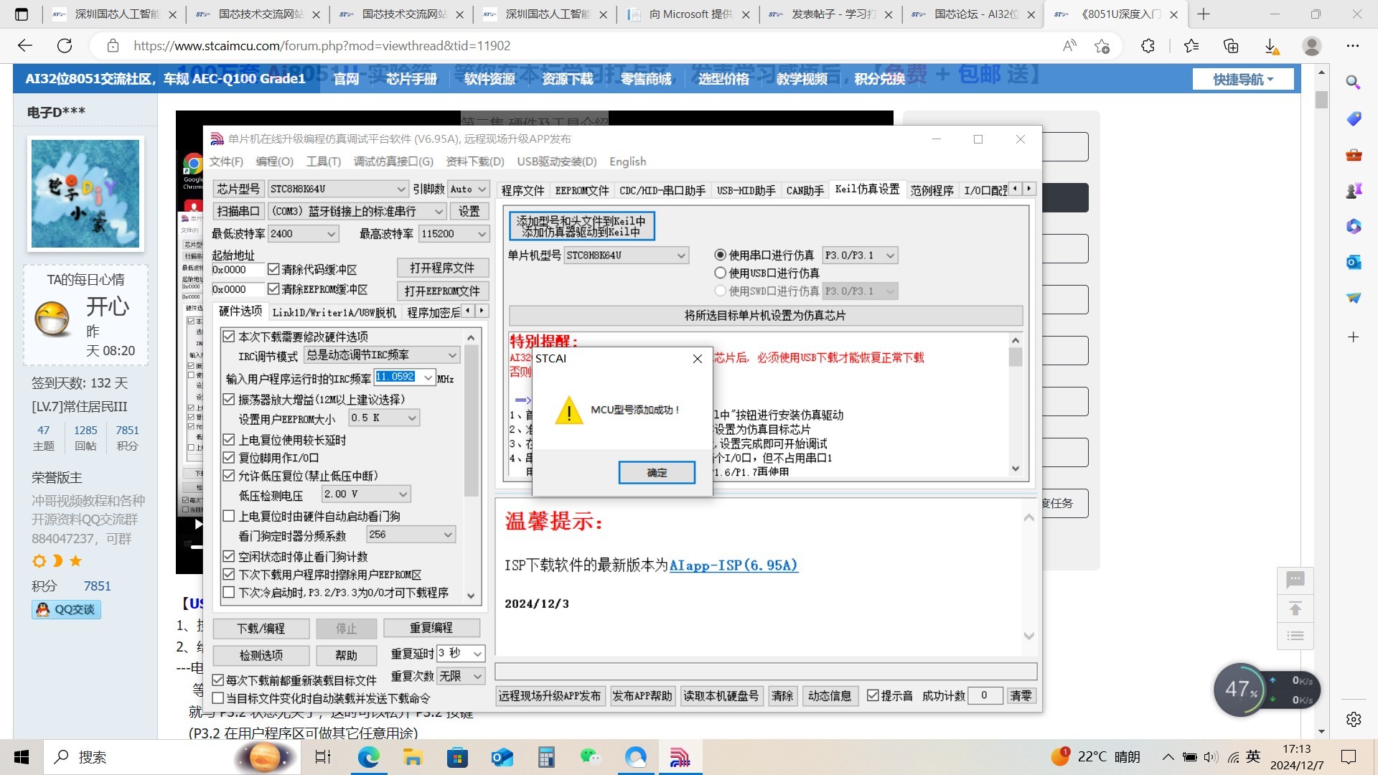The height and width of the screenshot is (775, 1378).
Task: Open Microsoft Edge from taskbar
Action: point(368,757)
